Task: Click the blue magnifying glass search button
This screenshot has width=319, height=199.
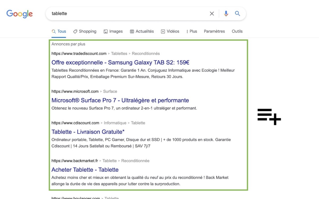Action: coord(238,14)
